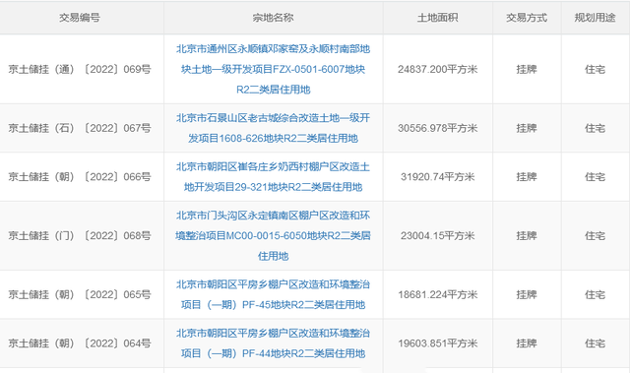This screenshot has width=630, height=373.
Task: Click the 交易方式 column header
Action: click(527, 18)
